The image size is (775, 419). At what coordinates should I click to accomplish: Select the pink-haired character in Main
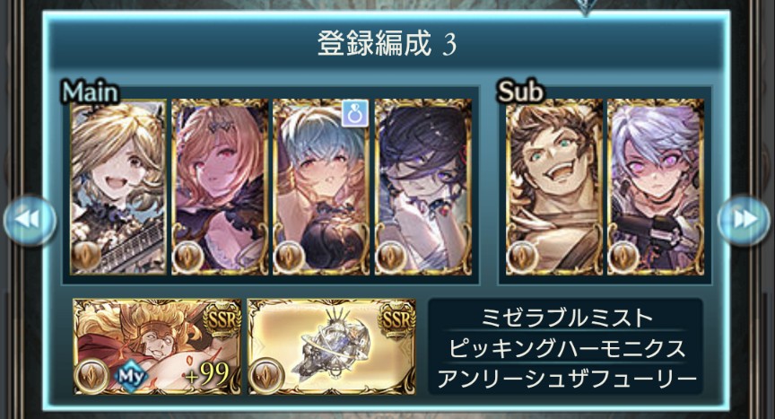click(220, 187)
